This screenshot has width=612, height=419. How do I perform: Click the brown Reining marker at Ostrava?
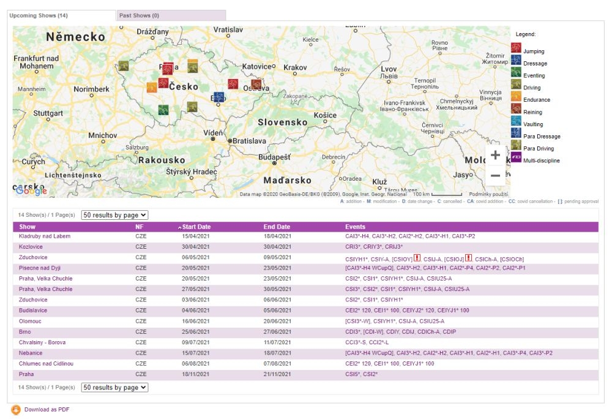pyautogui.click(x=256, y=85)
